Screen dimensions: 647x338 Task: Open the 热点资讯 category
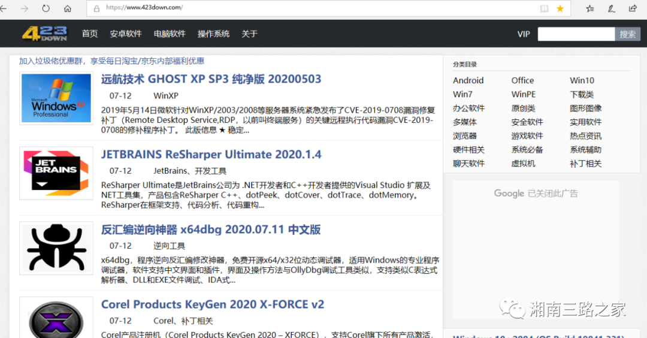coord(585,136)
